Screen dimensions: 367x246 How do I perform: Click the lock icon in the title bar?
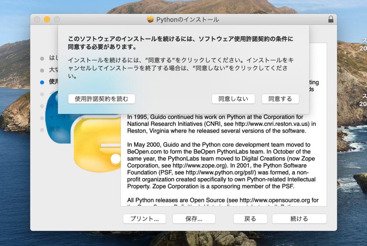pyautogui.click(x=330, y=19)
